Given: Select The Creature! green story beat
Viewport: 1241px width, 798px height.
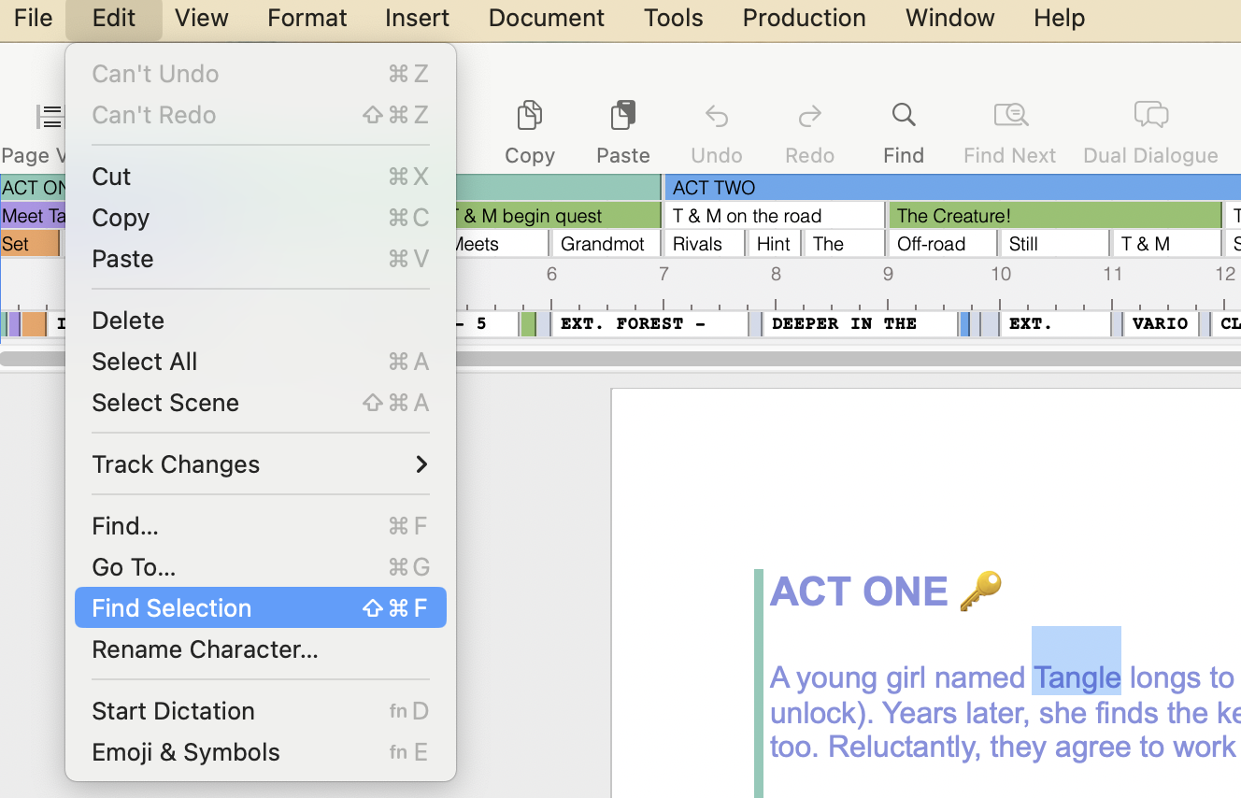Looking at the screenshot, I should 1054,216.
